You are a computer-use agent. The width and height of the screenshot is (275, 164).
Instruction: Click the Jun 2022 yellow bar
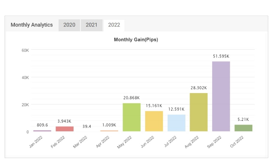point(154,121)
